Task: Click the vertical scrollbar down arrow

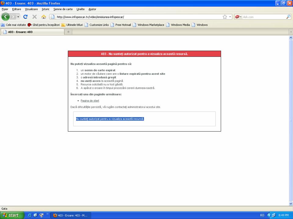Action: coord(291,203)
